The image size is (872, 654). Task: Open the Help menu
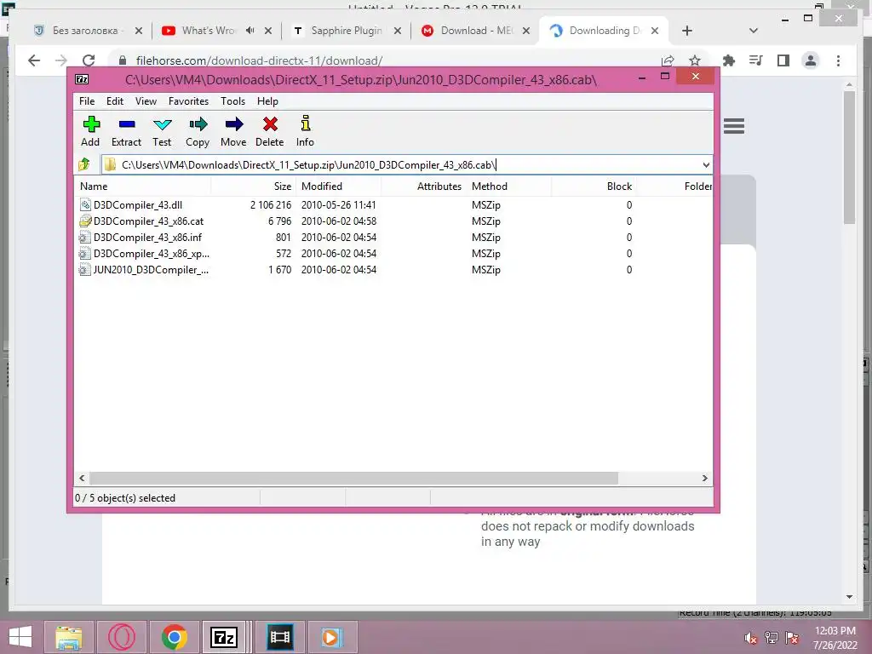(x=267, y=101)
